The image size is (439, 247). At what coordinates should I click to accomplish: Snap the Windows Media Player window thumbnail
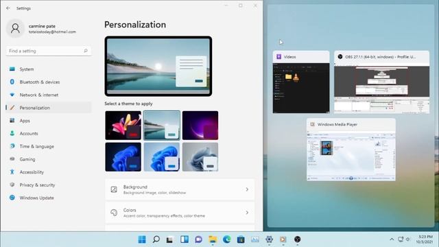pyautogui.click(x=351, y=150)
